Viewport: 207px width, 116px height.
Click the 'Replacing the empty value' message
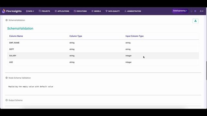(x=31, y=87)
